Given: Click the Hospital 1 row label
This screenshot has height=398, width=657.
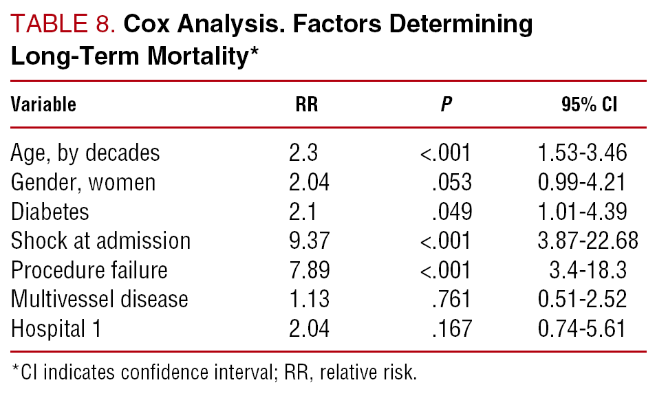Looking at the screenshot, I should (x=56, y=329).
